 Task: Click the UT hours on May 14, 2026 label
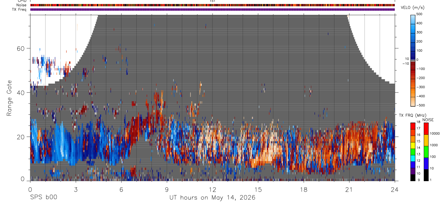(213, 198)
